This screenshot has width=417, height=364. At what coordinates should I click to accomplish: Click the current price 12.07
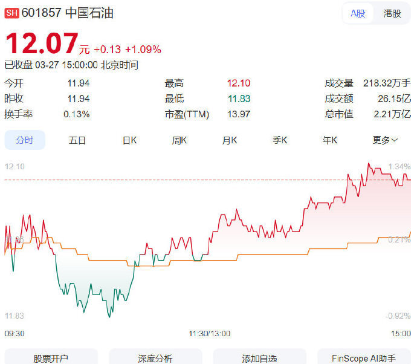pyautogui.click(x=41, y=44)
